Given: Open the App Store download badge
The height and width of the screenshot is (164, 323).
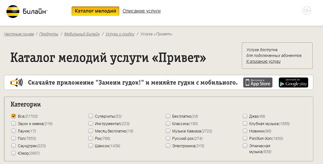Looking at the screenshot, I should pos(258,83).
